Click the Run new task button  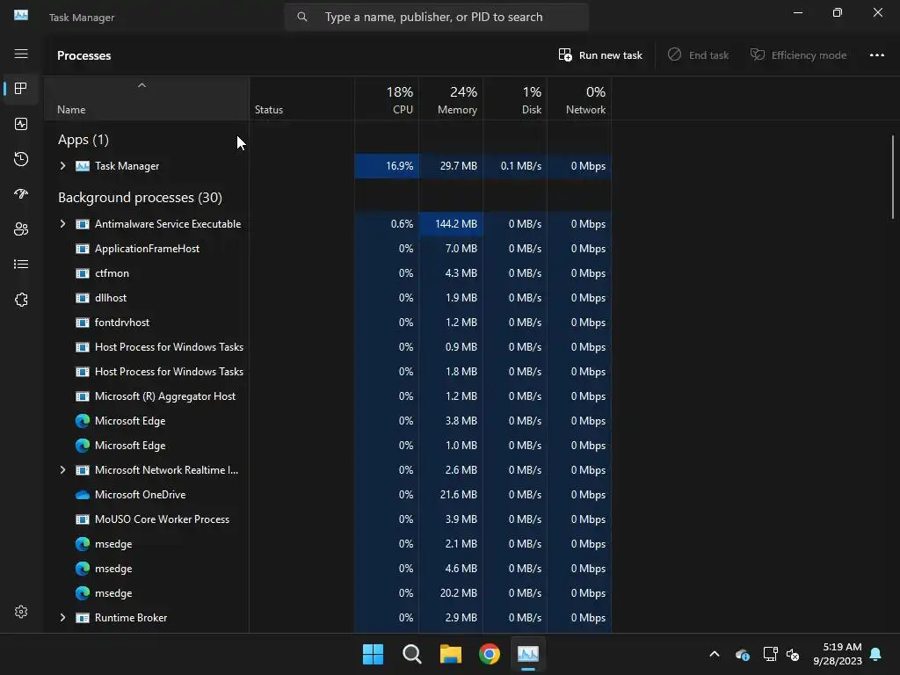599,55
